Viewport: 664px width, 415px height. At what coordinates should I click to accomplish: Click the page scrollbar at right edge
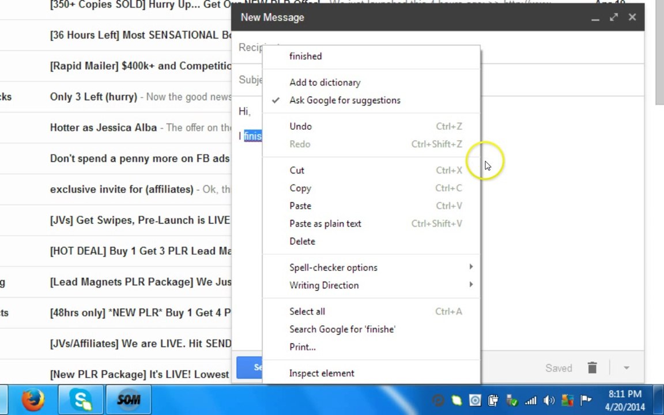tap(659, 52)
